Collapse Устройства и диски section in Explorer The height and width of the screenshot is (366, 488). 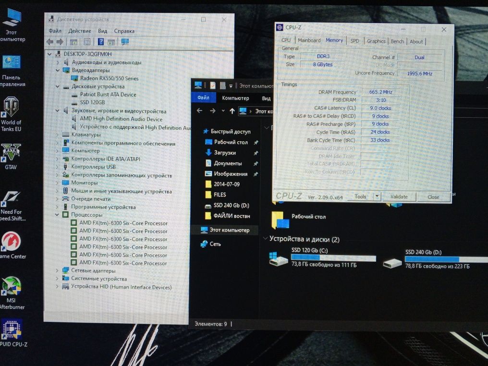(266, 238)
